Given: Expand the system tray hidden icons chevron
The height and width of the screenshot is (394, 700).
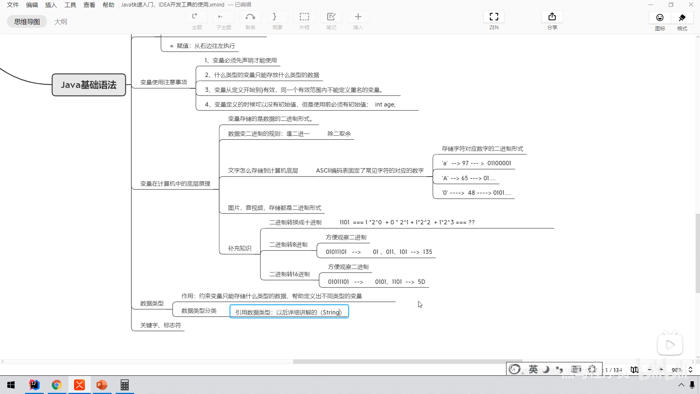Looking at the screenshot, I should (681, 385).
